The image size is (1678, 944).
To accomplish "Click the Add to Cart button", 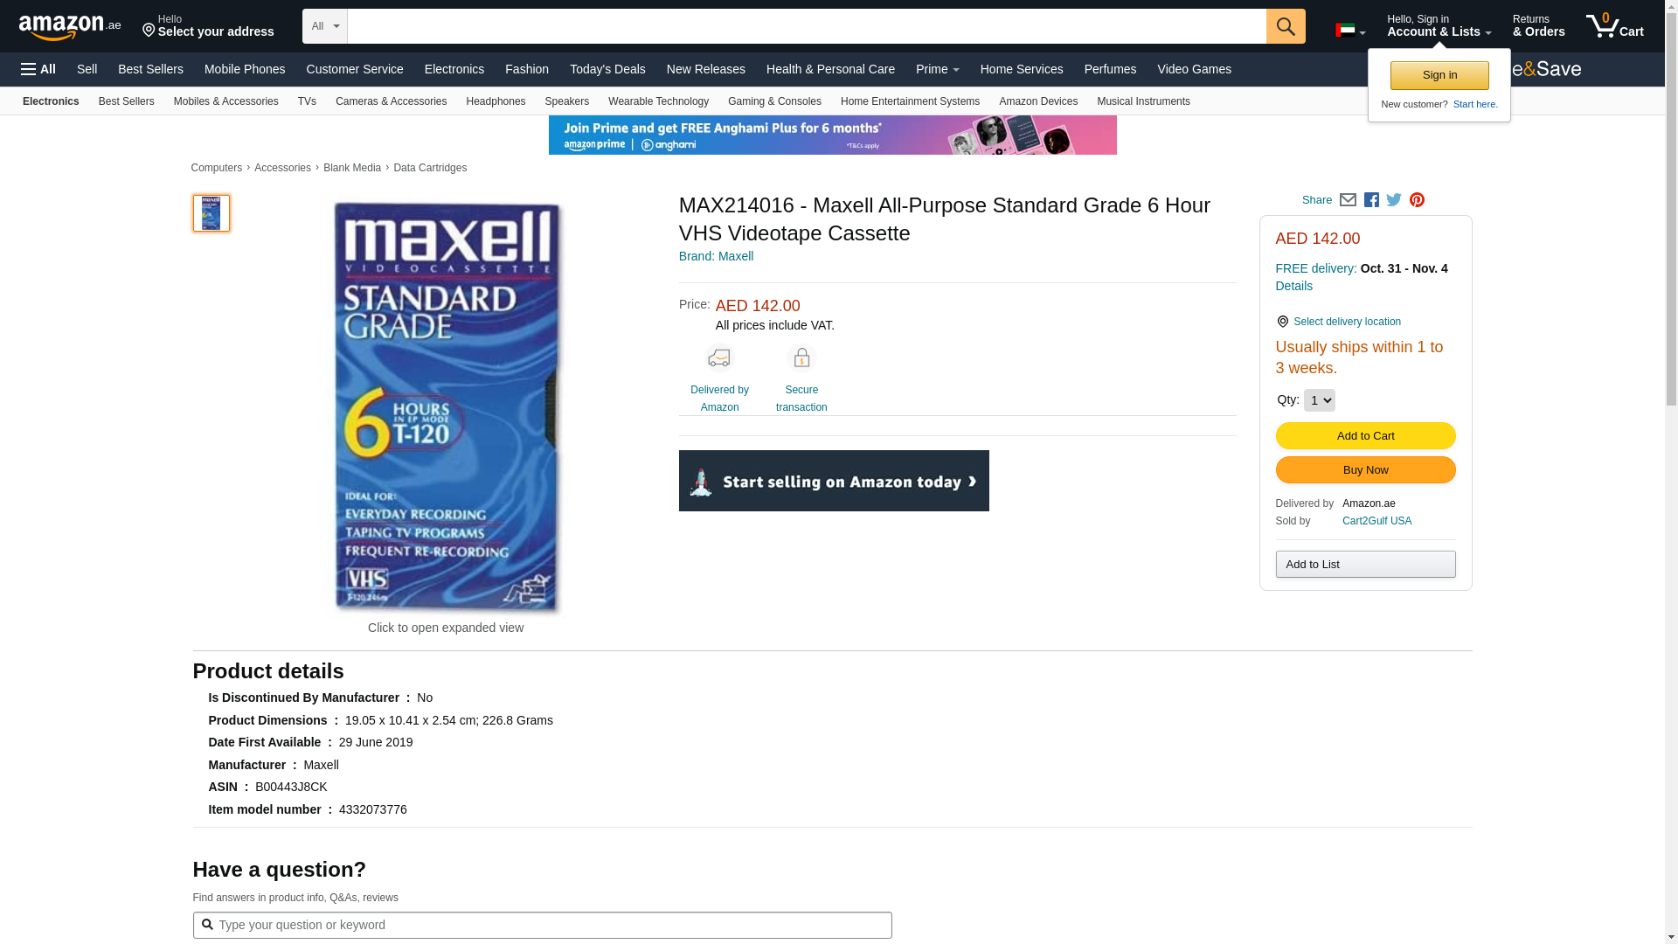I will pyautogui.click(x=1365, y=436).
